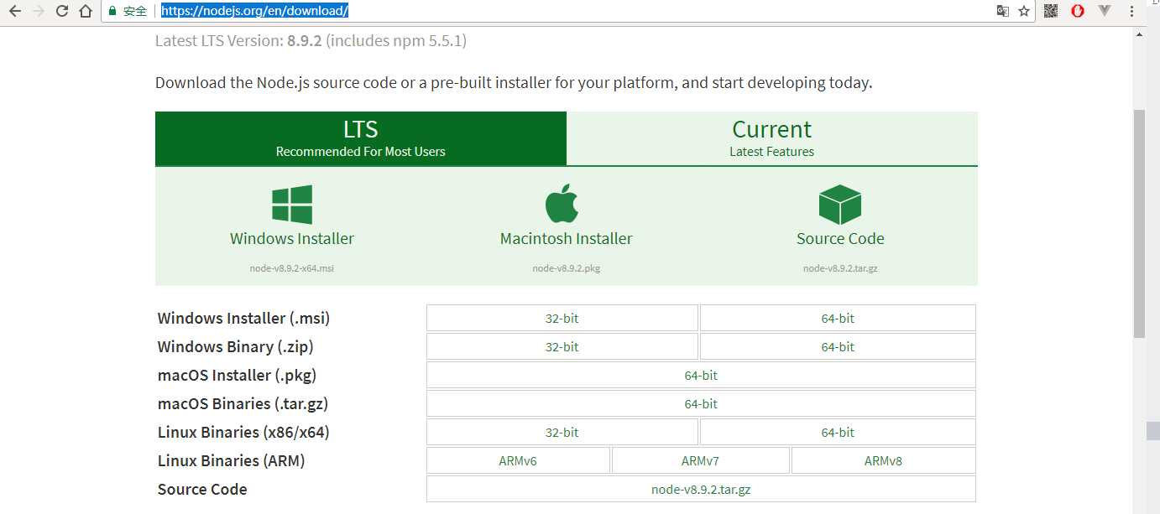1160x514 pixels.
Task: Click node-v8.9.2-x64.msi file name
Action: [x=292, y=268]
